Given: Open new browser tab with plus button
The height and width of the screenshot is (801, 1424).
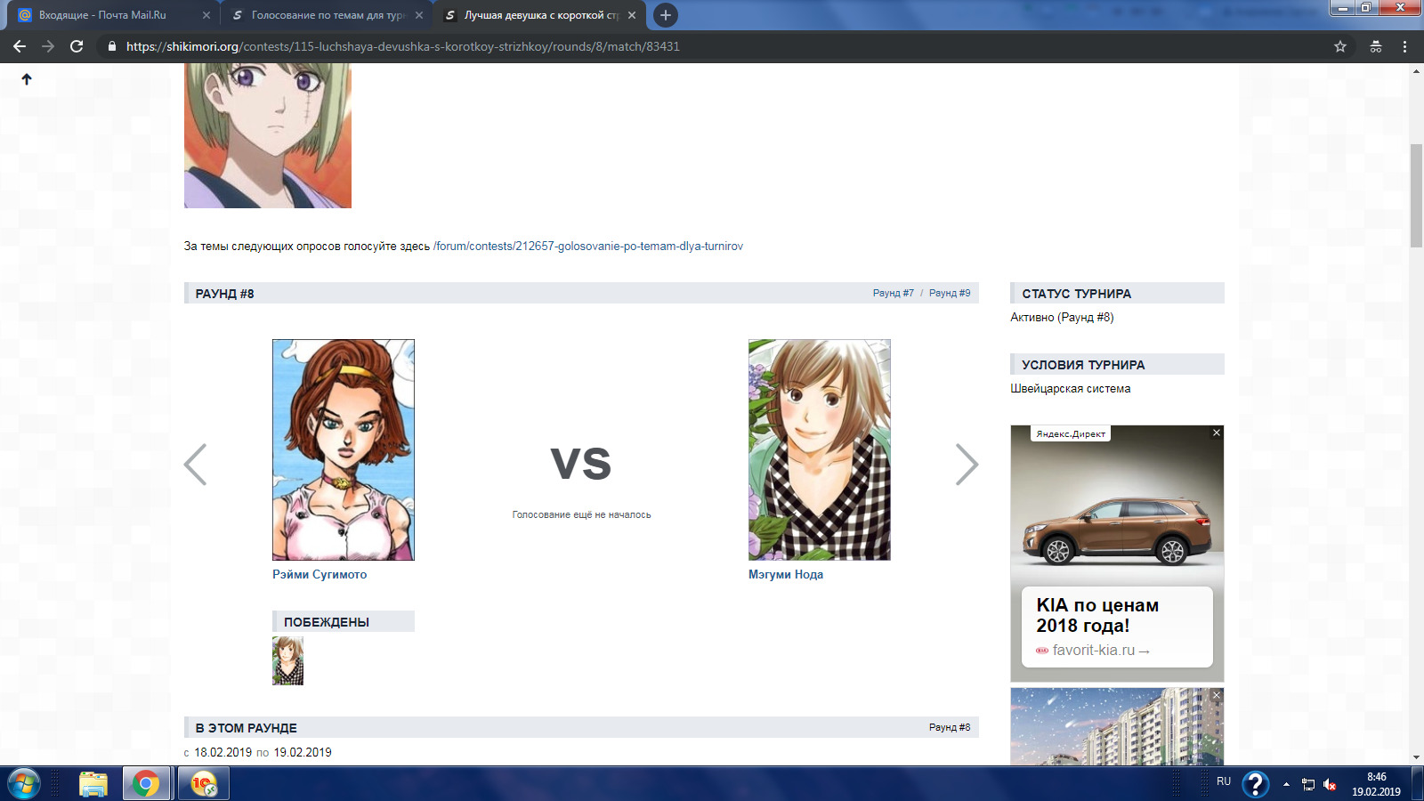Looking at the screenshot, I should 665,15.
